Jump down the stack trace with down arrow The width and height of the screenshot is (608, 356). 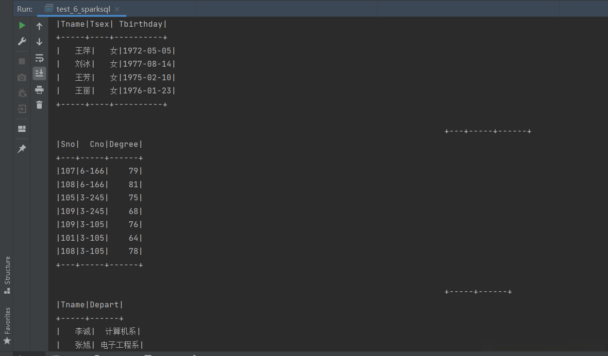pos(39,42)
